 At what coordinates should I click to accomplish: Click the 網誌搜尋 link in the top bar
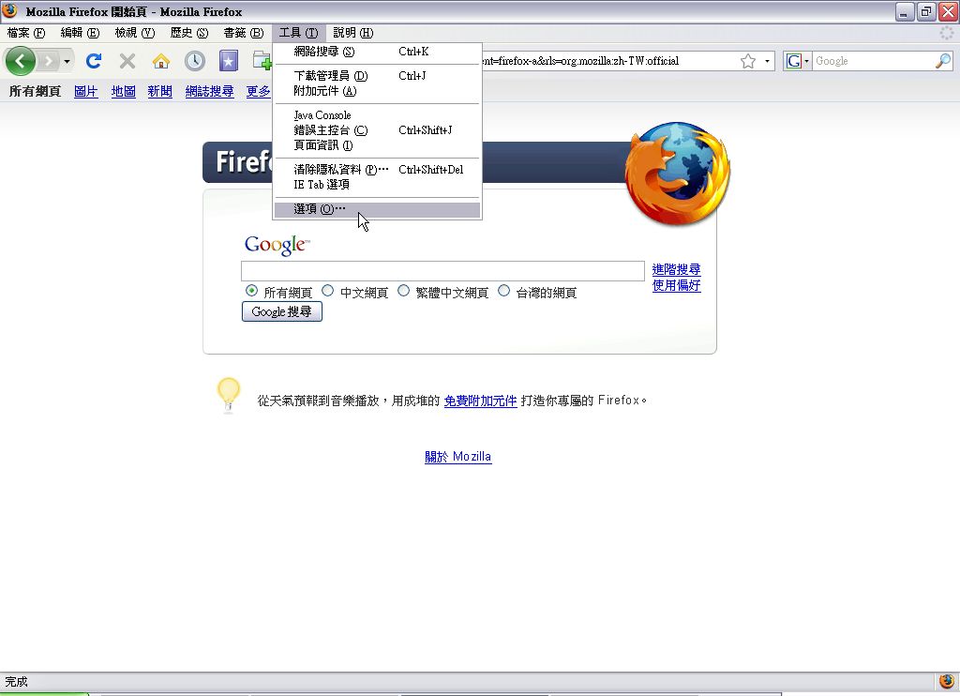209,91
